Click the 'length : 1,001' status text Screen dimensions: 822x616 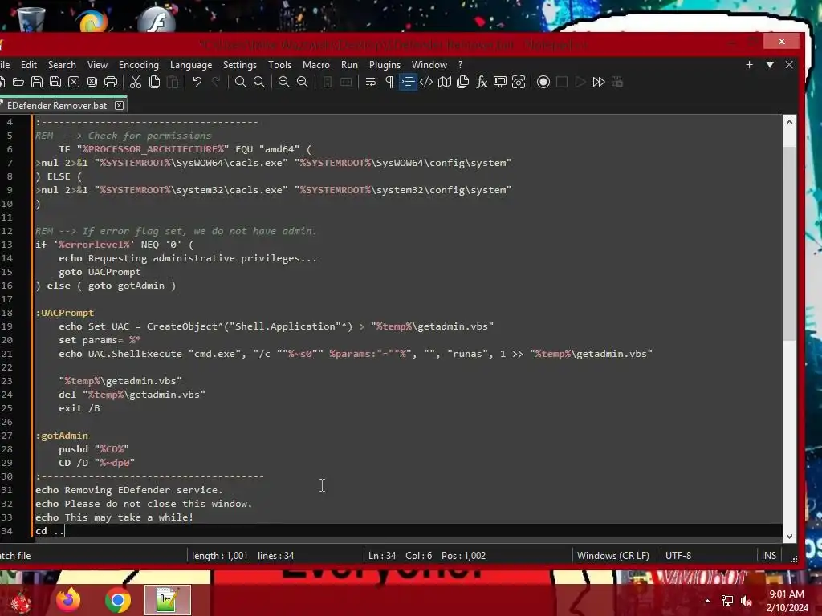220,556
